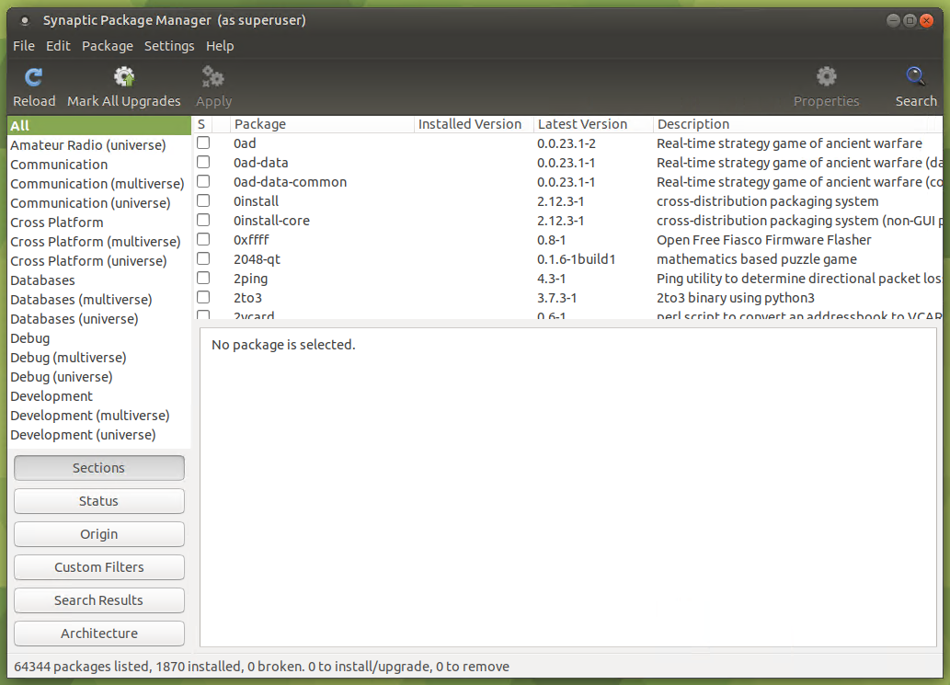The width and height of the screenshot is (950, 685).
Task: Open the Properties toolbar icon
Action: pyautogui.click(x=826, y=77)
